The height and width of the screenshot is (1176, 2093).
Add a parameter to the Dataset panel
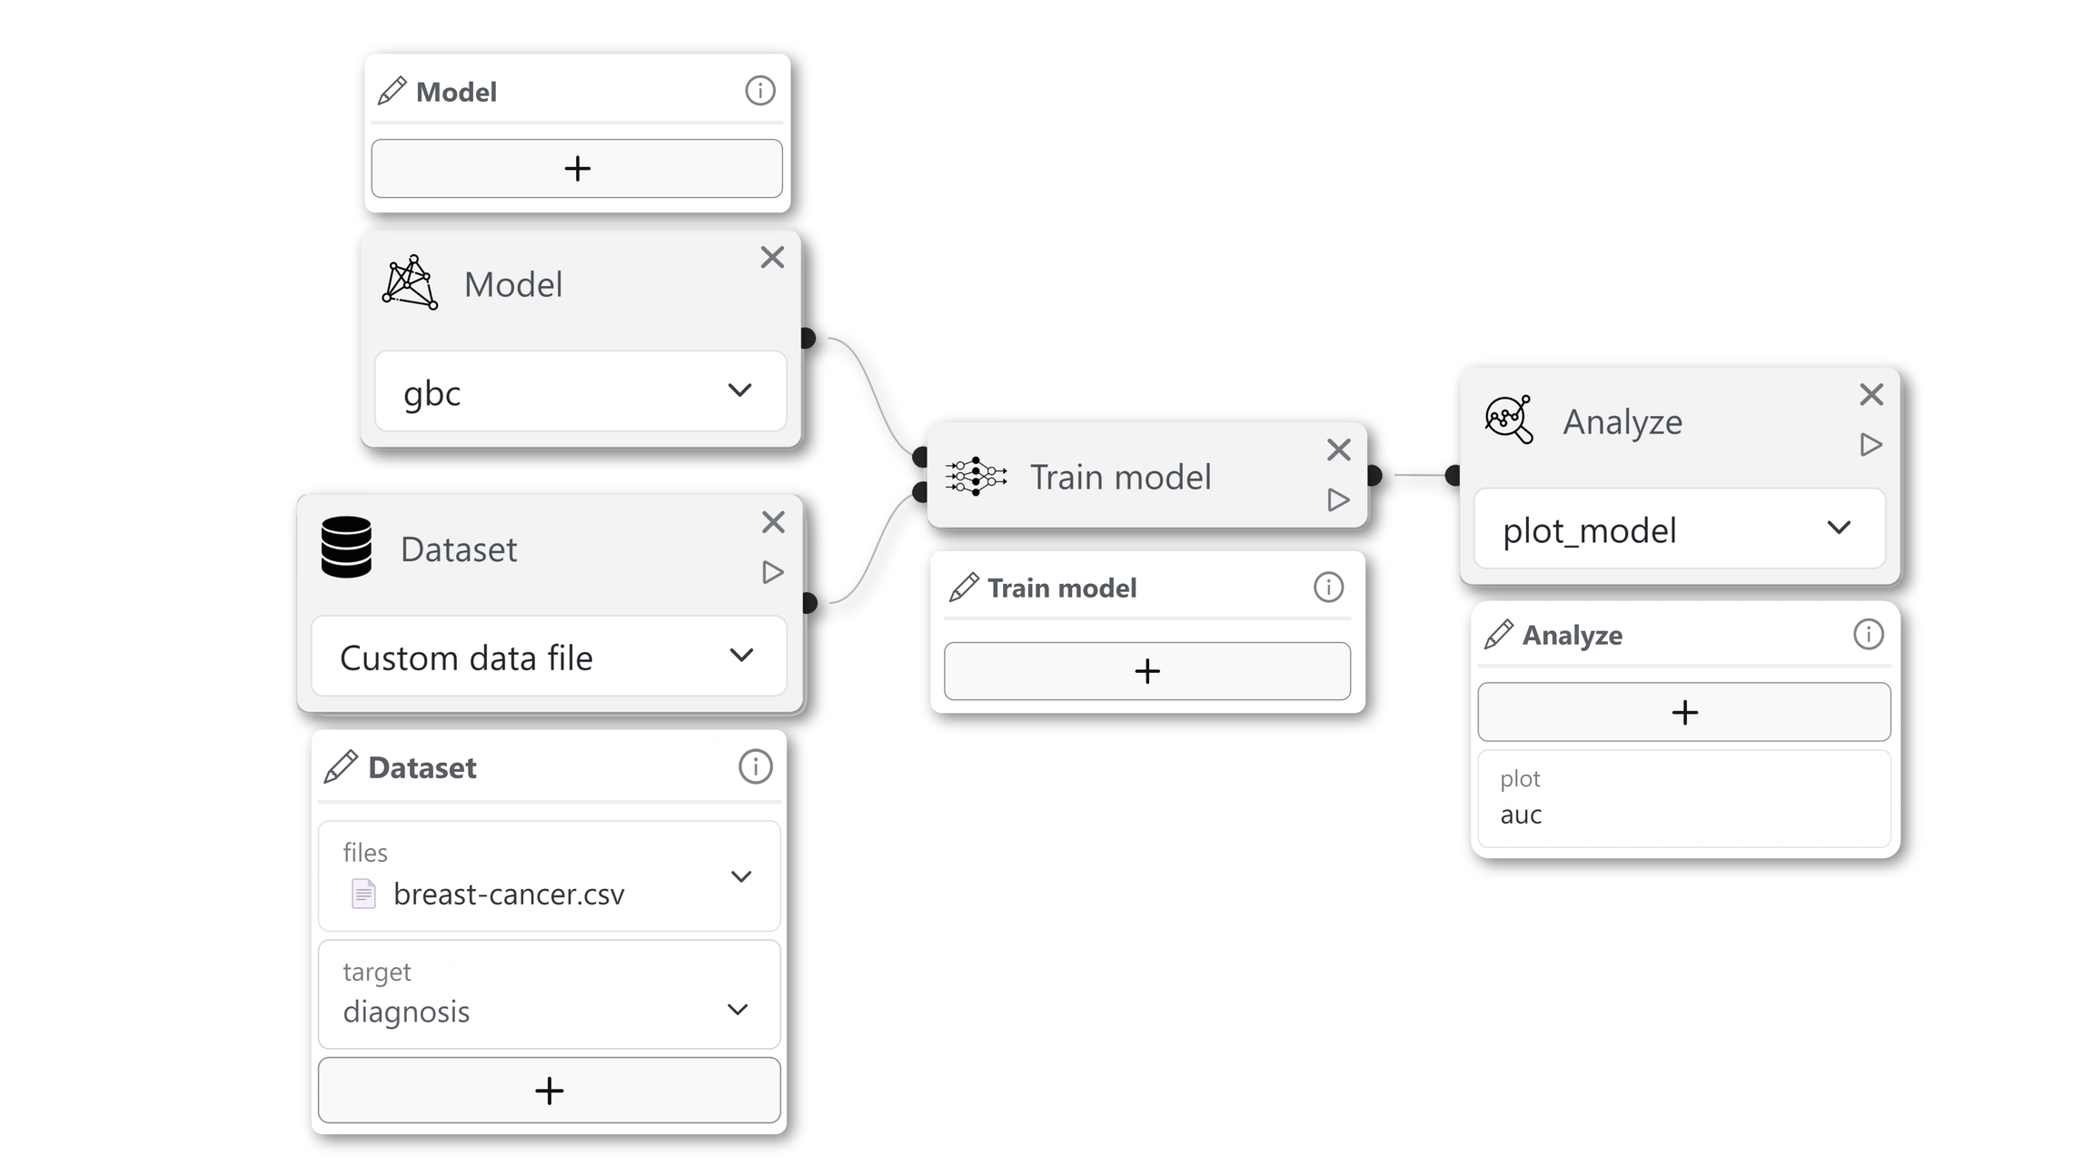(549, 1090)
